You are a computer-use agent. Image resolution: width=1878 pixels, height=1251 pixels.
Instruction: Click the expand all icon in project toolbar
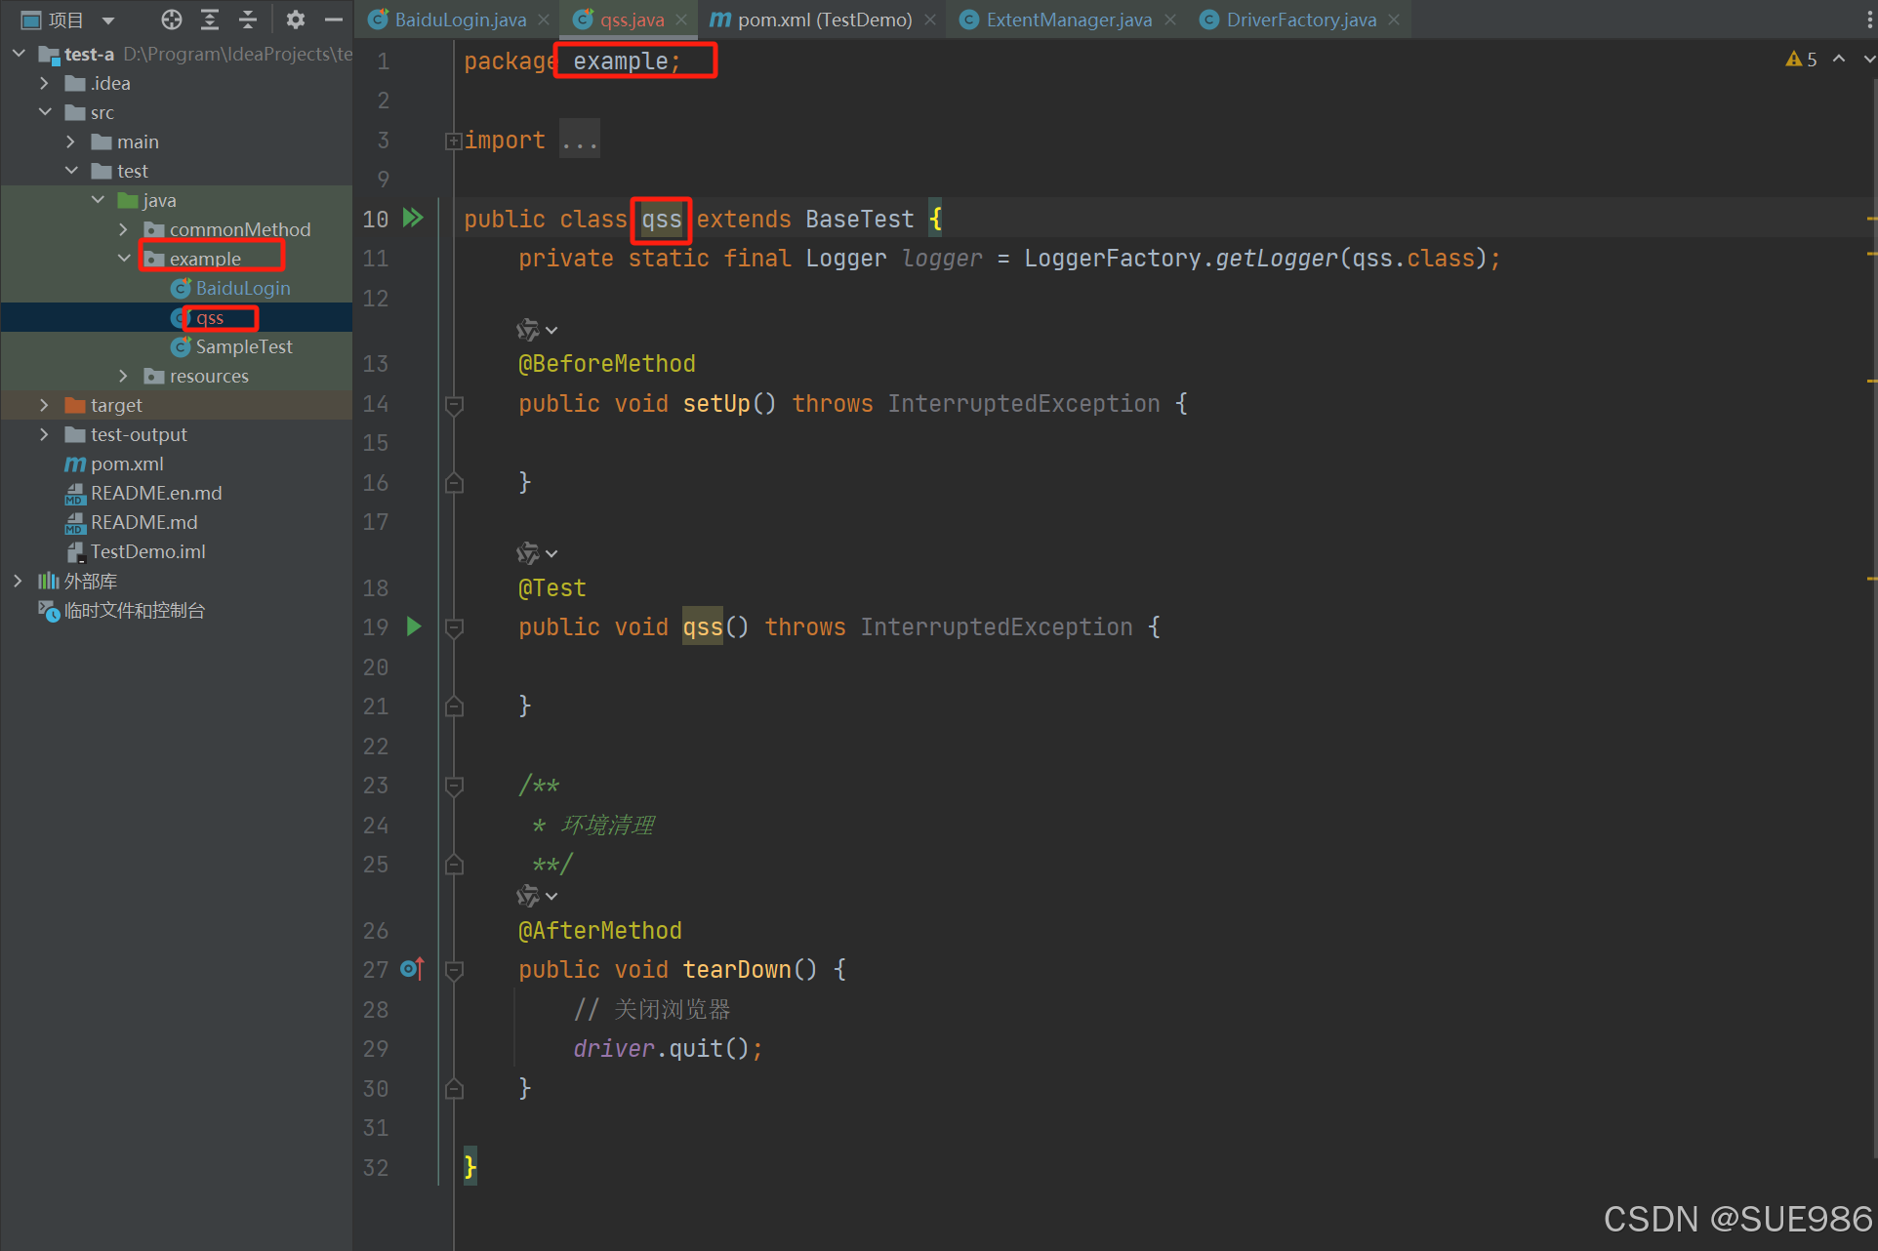pyautogui.click(x=210, y=20)
